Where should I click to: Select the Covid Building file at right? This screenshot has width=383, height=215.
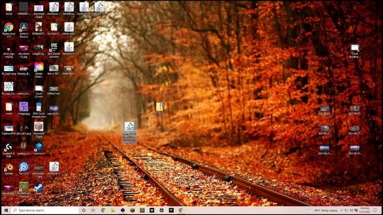pos(355,51)
